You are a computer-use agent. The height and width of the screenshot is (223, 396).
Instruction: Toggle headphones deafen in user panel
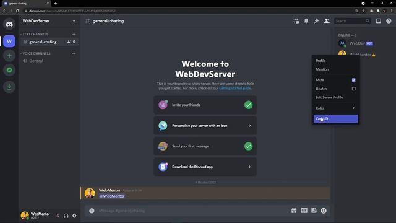pos(66,216)
